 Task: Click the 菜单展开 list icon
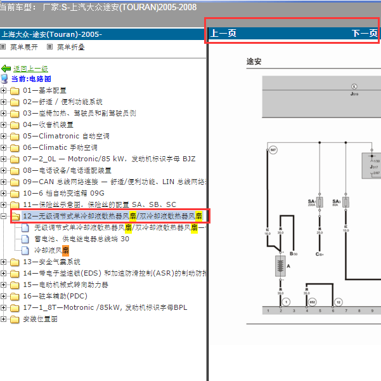[3, 47]
